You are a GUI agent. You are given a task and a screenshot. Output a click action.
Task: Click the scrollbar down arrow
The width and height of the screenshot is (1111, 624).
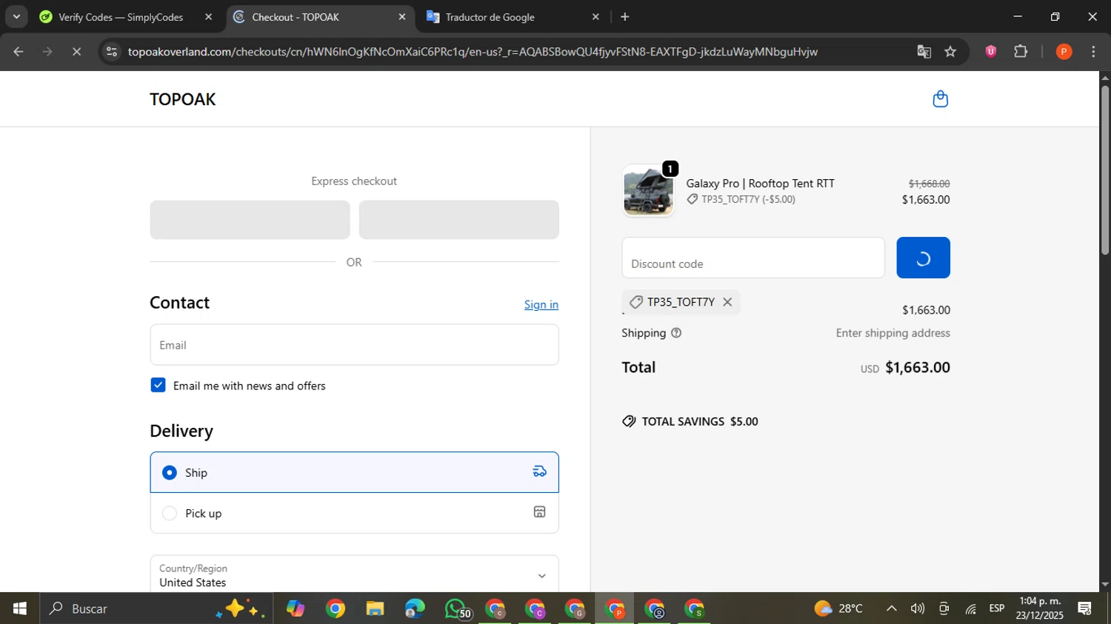click(1105, 584)
